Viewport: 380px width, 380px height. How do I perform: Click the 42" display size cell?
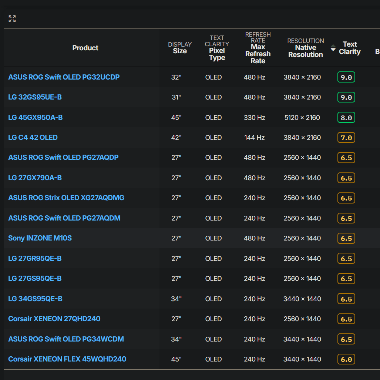(x=176, y=138)
